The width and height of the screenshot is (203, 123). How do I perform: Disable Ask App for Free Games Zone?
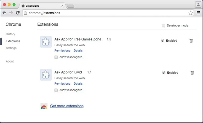(162, 41)
